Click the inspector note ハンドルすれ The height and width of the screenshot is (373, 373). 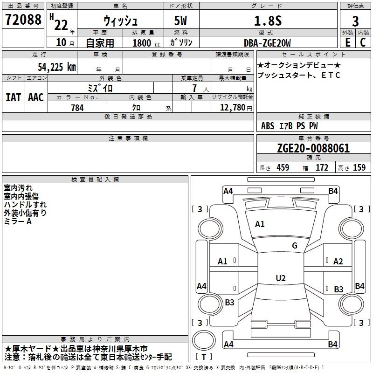tap(25, 205)
